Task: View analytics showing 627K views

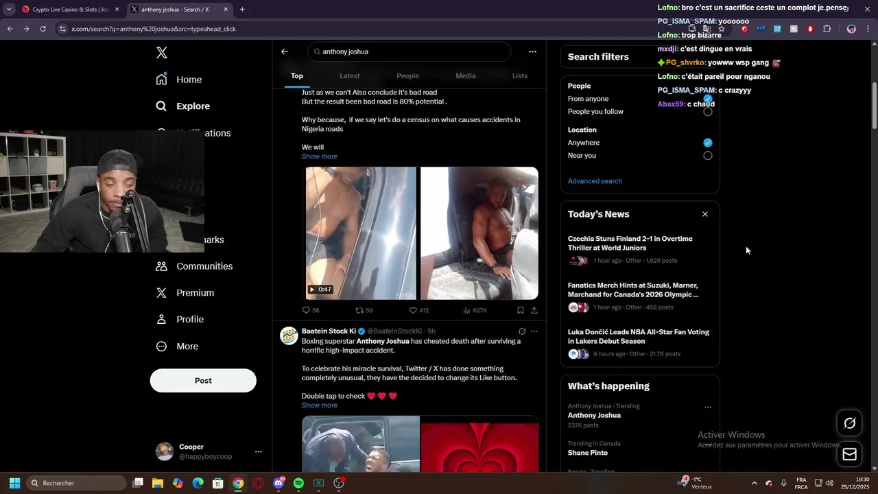Action: (475, 310)
